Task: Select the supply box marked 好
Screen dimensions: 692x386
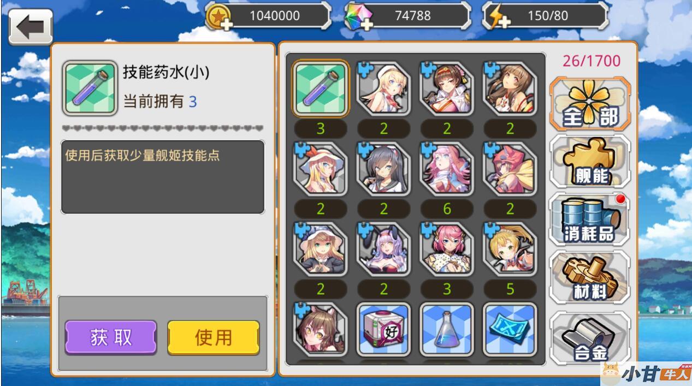Action: coord(384,330)
